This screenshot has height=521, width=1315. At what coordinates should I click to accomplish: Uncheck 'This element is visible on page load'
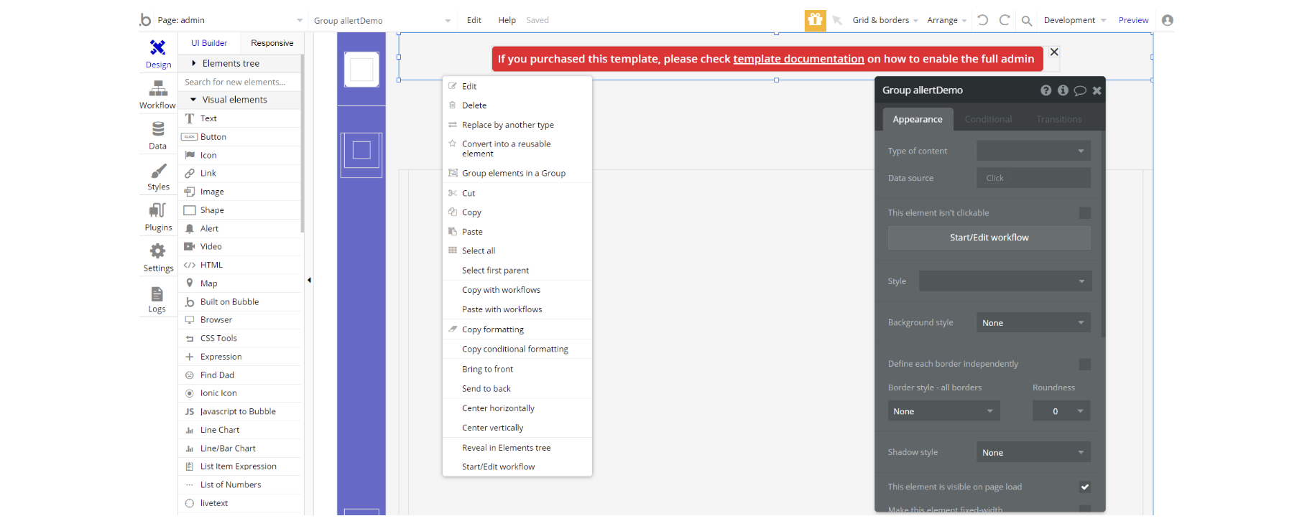[1084, 487]
